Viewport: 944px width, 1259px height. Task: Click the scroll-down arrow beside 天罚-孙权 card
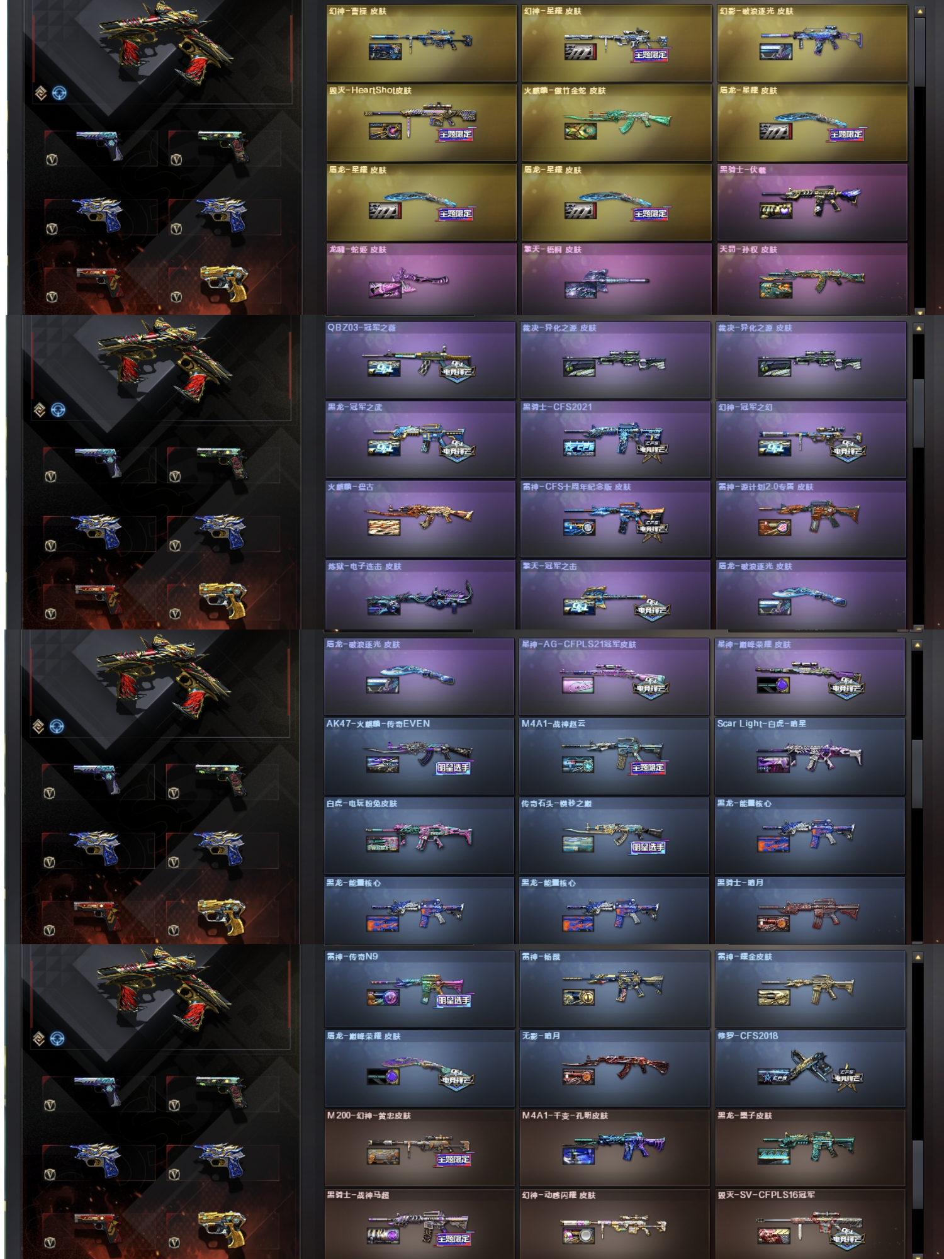(x=919, y=312)
